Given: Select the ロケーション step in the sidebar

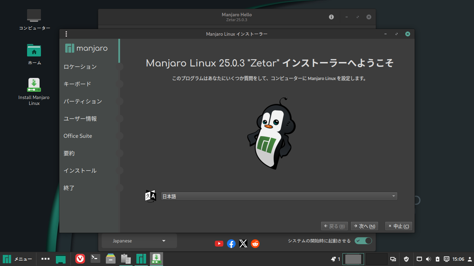Looking at the screenshot, I should pos(80,67).
